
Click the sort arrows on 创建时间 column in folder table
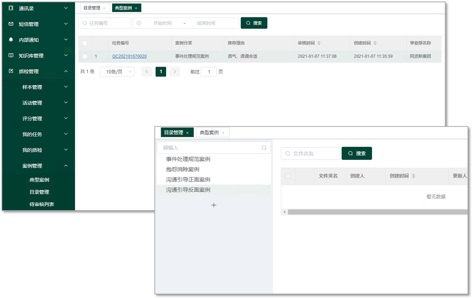tap(413, 176)
